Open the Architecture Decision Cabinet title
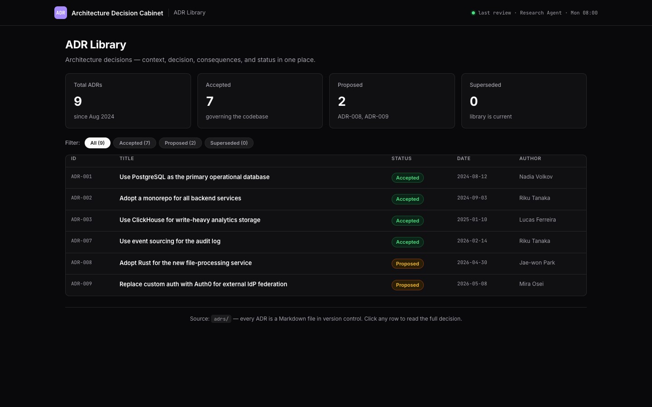The height and width of the screenshot is (407, 652). point(117,13)
